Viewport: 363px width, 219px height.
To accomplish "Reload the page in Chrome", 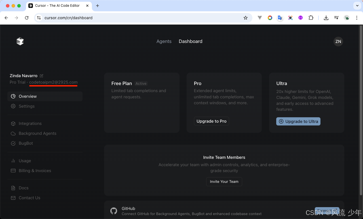I will [x=27, y=18].
